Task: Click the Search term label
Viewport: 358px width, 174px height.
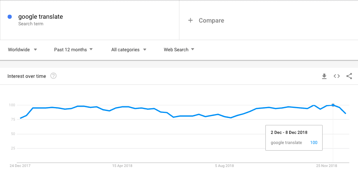Action: tap(31, 24)
